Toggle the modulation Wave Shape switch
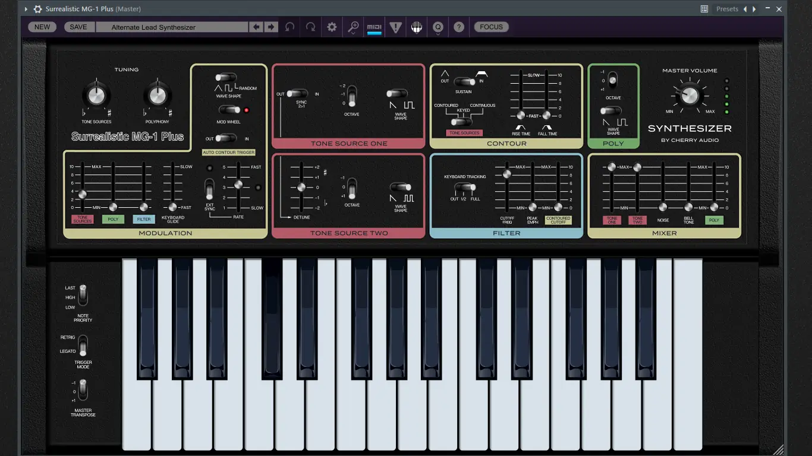Viewport: 812px width, 456px height. click(x=225, y=77)
